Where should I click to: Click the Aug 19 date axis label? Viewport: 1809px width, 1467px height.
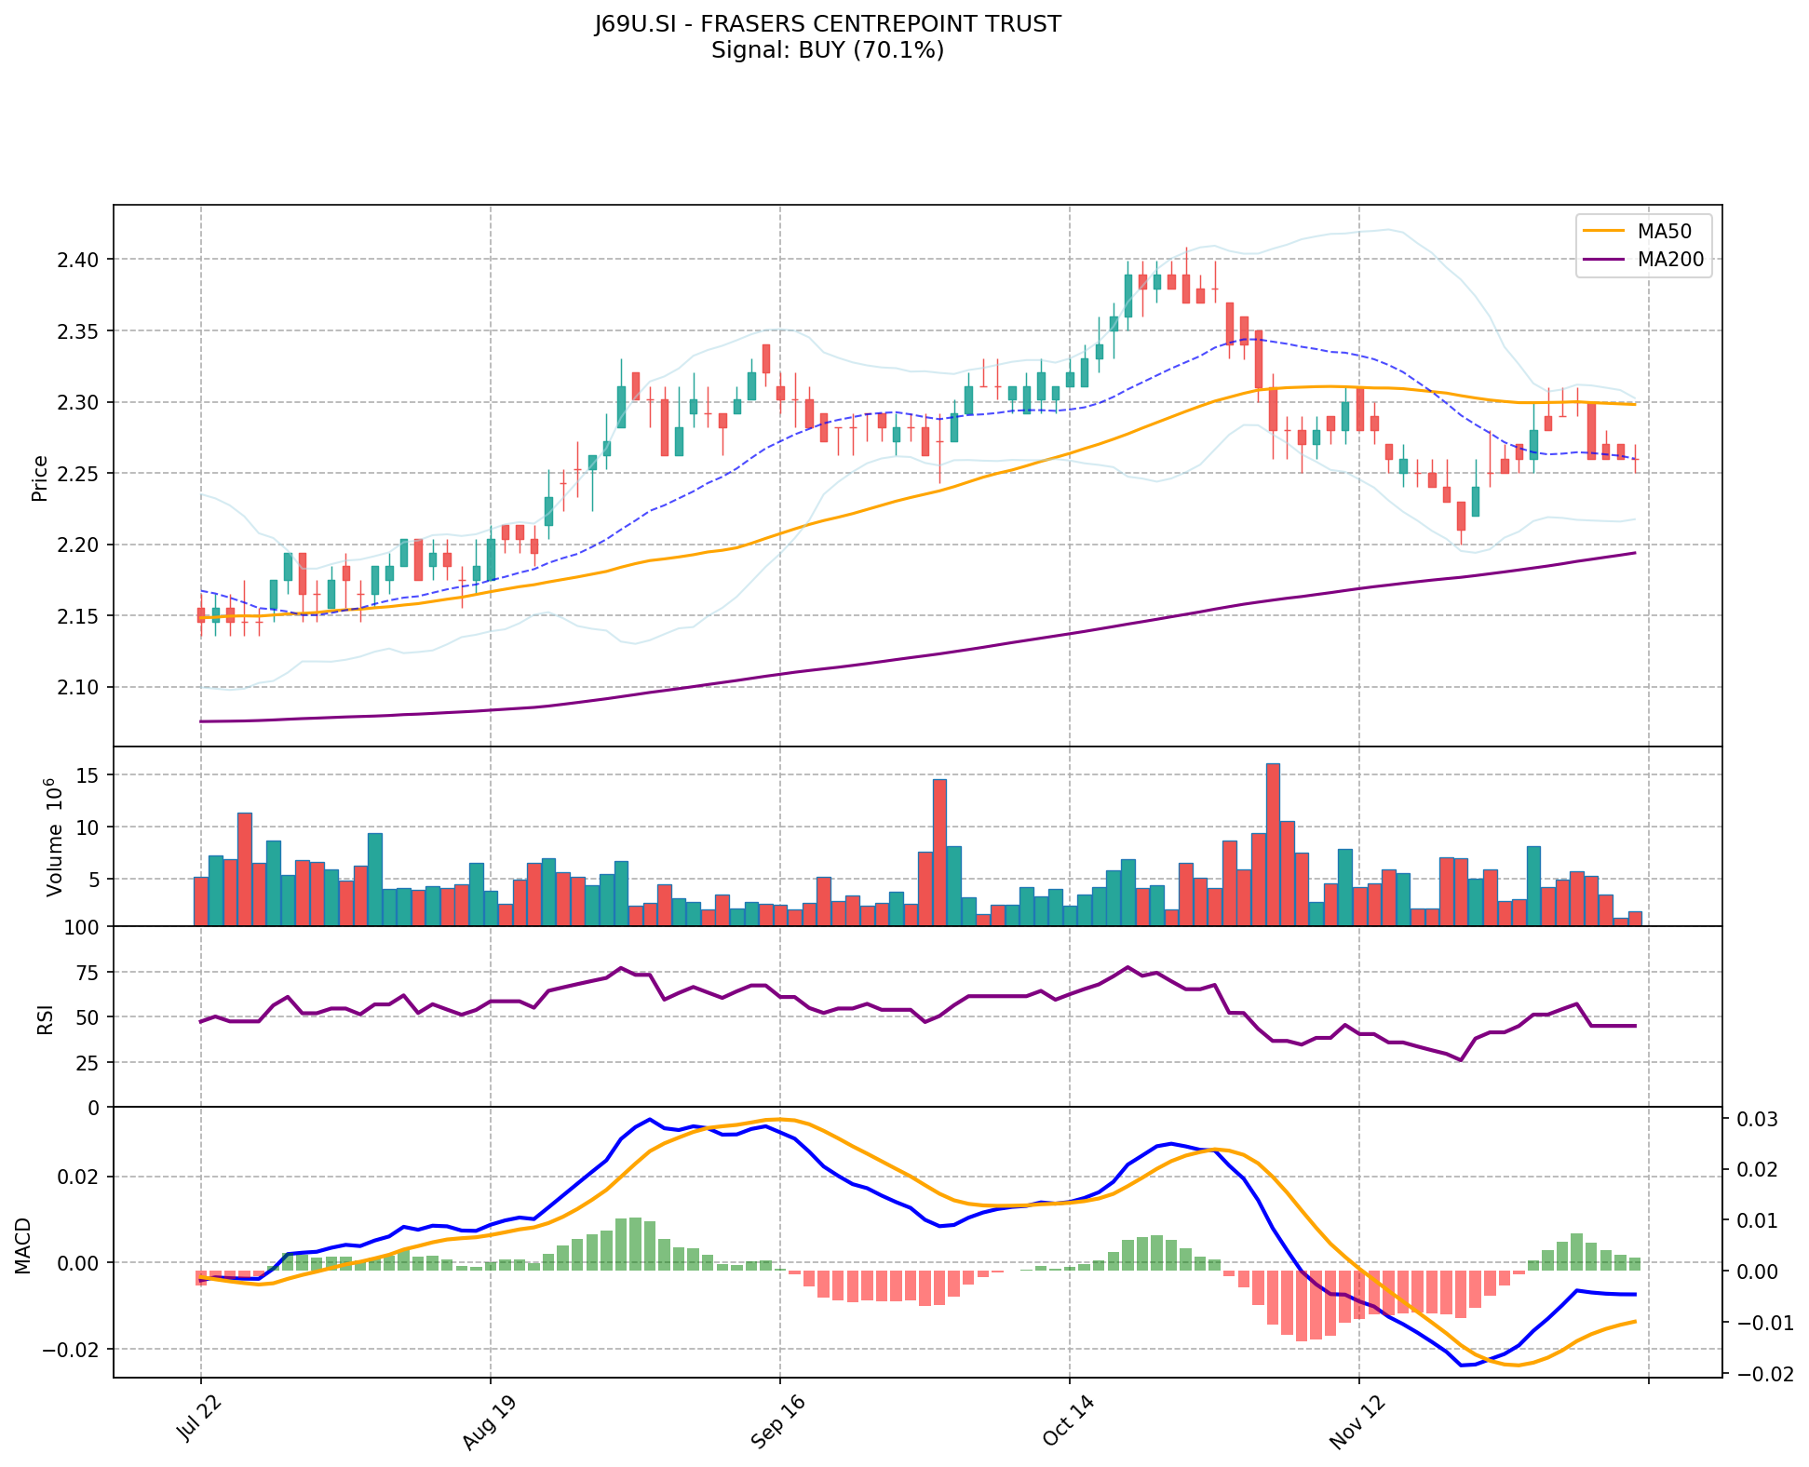point(489,1422)
